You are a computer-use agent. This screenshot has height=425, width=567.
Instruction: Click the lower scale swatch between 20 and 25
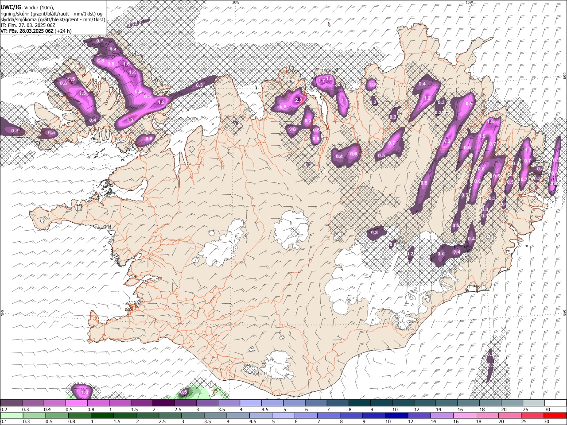[x=509, y=416]
